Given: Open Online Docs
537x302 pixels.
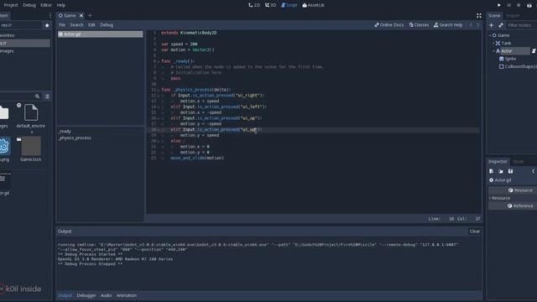Looking at the screenshot, I should point(389,25).
